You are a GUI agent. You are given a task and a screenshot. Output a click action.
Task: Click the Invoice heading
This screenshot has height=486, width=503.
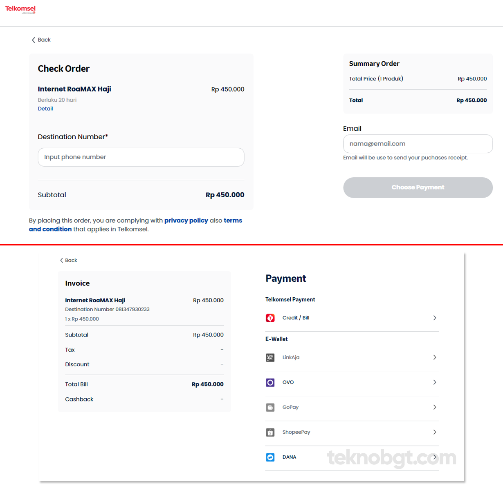pos(77,283)
